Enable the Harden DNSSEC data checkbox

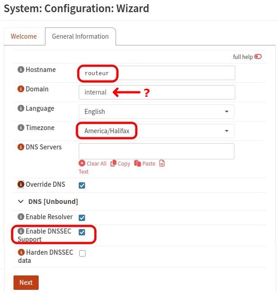pyautogui.click(x=82, y=253)
